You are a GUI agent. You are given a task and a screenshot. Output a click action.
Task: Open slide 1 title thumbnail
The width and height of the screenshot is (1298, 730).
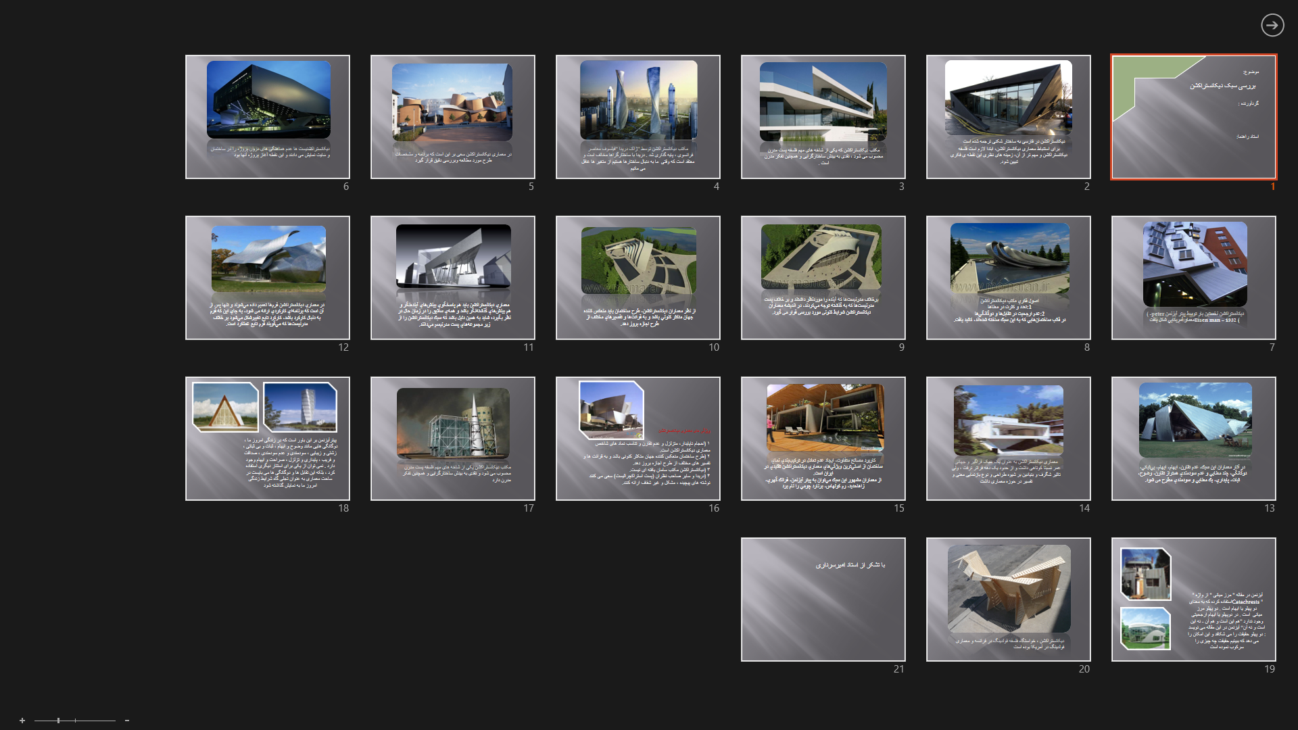tap(1193, 117)
